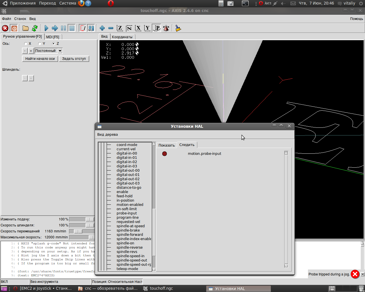
Task: Select probe-input in the HAL tree
Action: point(127,213)
